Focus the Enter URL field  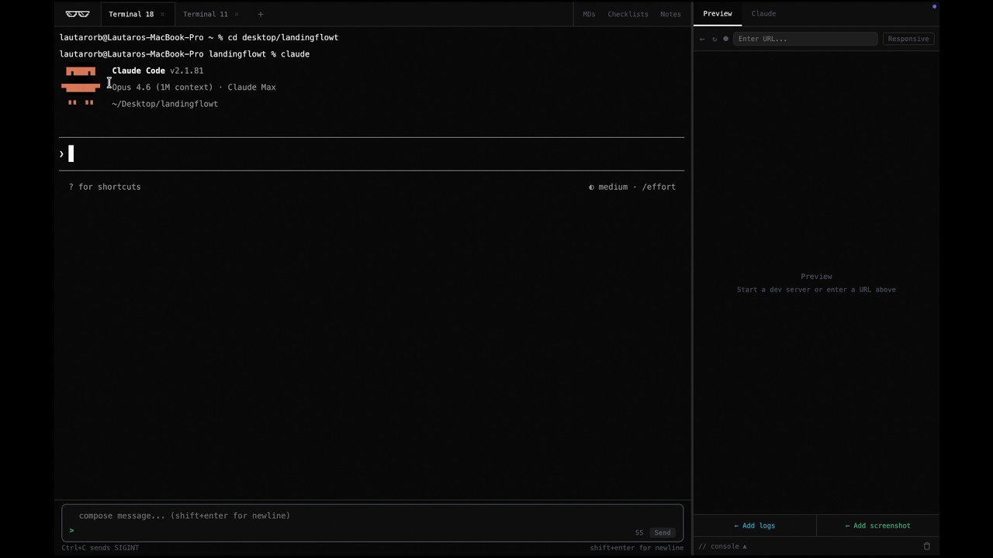[805, 39]
